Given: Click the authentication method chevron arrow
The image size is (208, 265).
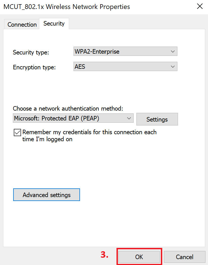Looking at the screenshot, I should [129, 118].
